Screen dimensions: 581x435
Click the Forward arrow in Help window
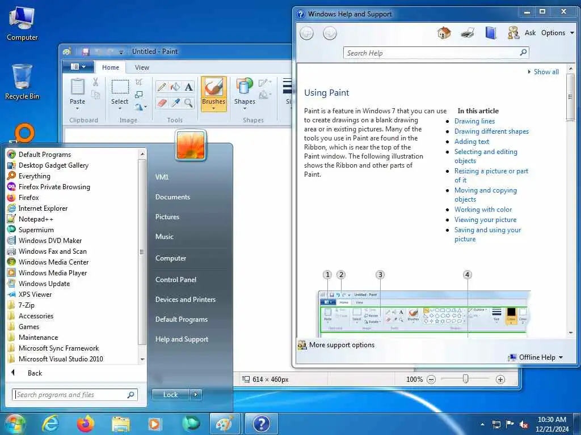tap(330, 33)
